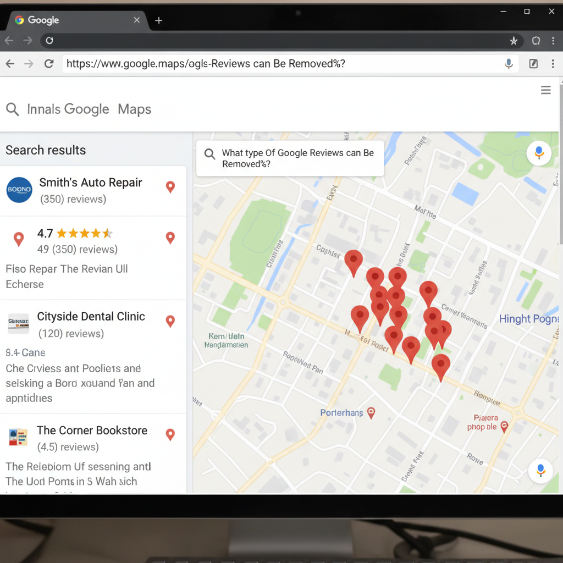This screenshot has height=563, width=563.
Task: Close the Google browser tab
Action: (136, 20)
